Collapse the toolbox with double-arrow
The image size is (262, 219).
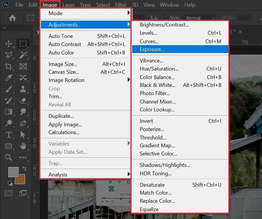click(4, 28)
